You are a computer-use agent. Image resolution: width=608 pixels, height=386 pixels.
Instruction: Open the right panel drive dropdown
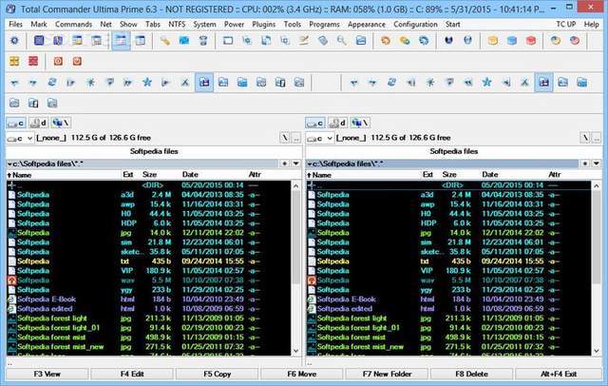pos(319,138)
